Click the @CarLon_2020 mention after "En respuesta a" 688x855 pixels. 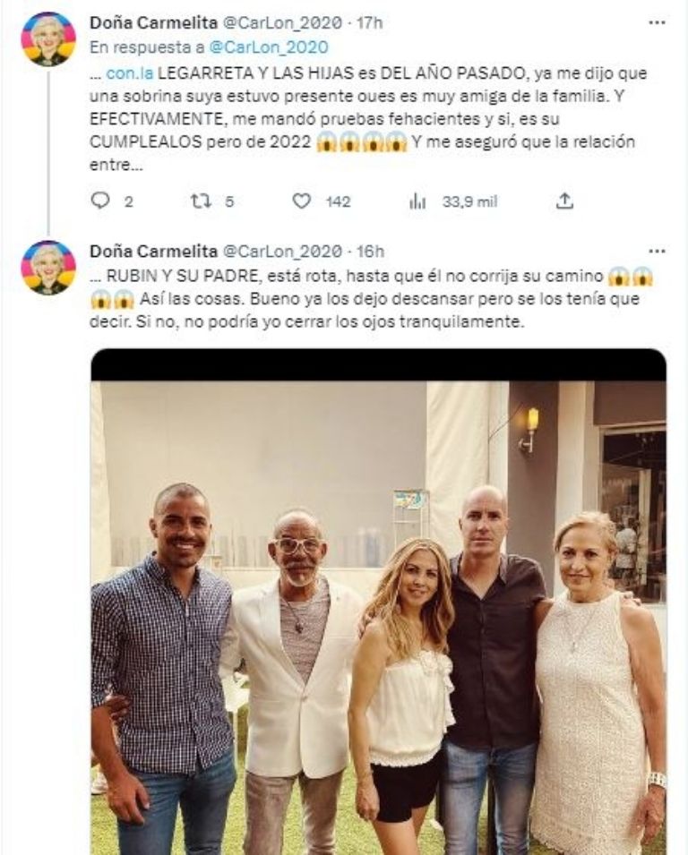click(268, 47)
